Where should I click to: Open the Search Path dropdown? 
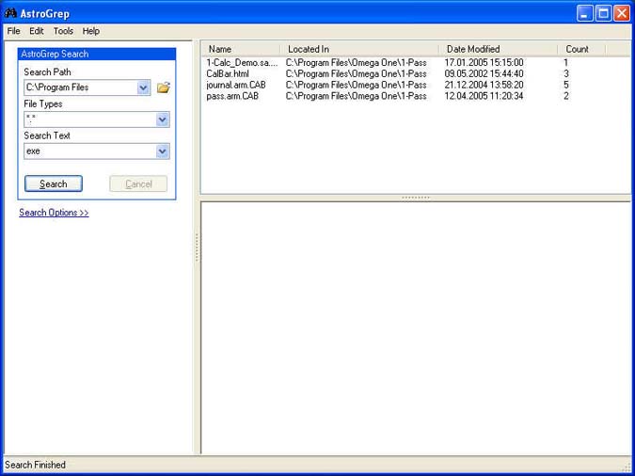pyautogui.click(x=144, y=87)
